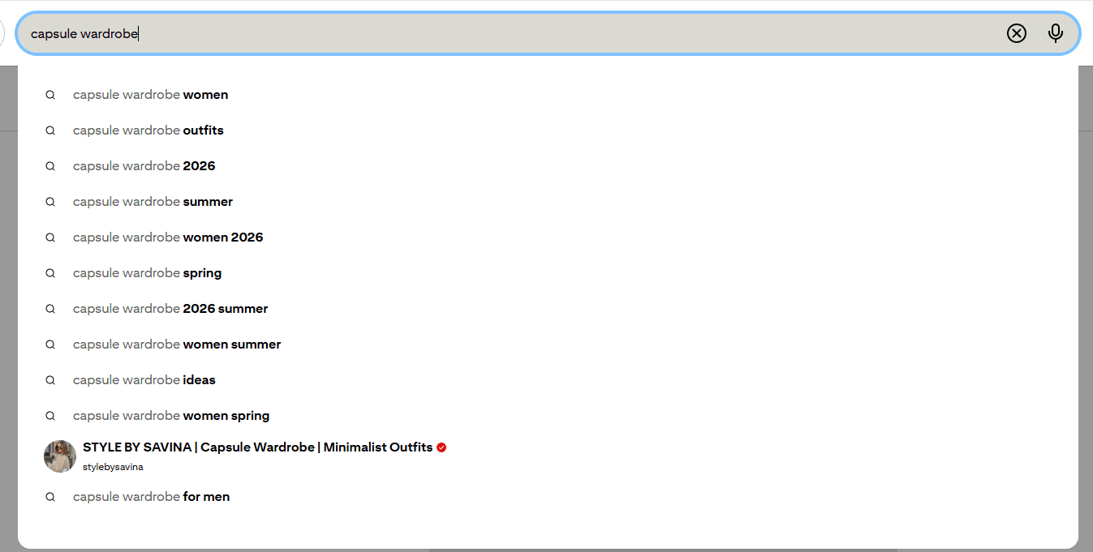Start voice search with the microphone icon
The image size is (1093, 552).
pos(1056,33)
